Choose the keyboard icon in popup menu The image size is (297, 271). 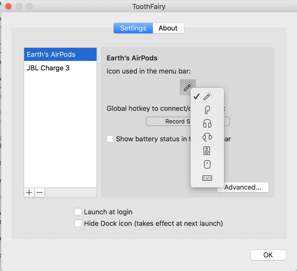[207, 178]
